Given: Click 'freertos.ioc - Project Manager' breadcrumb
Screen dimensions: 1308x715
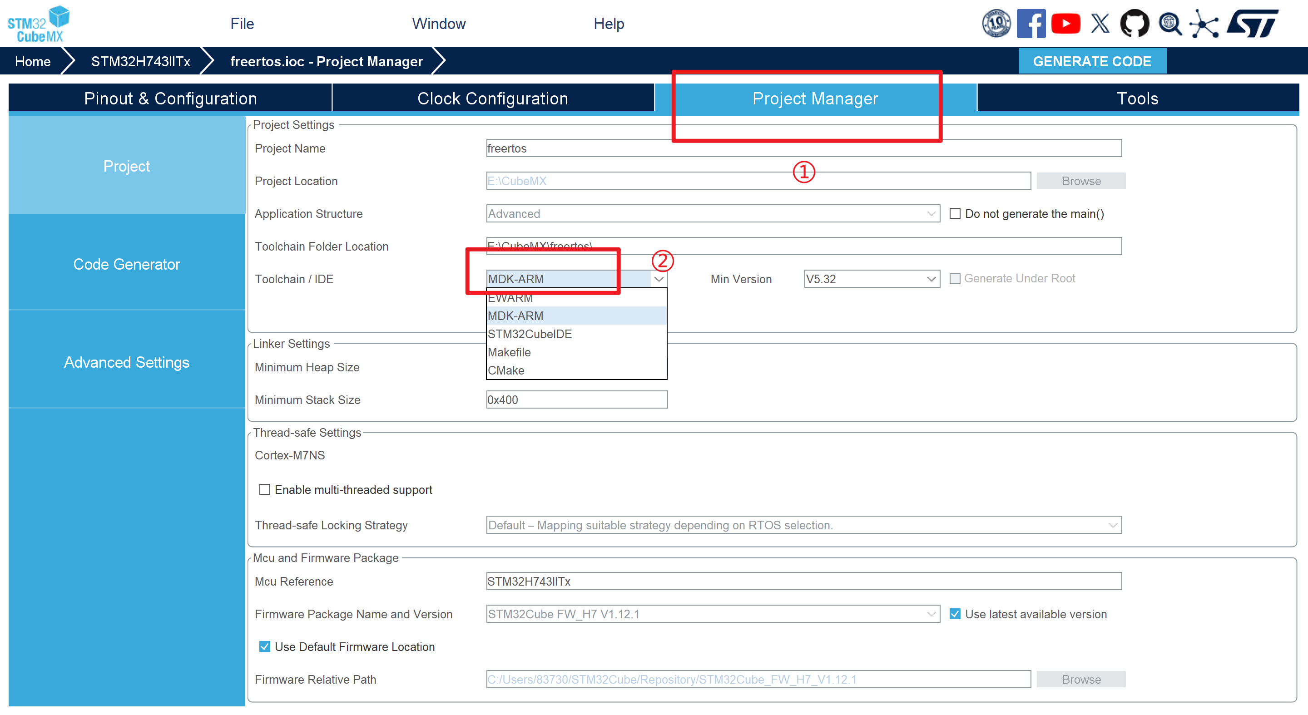Looking at the screenshot, I should click(x=327, y=61).
